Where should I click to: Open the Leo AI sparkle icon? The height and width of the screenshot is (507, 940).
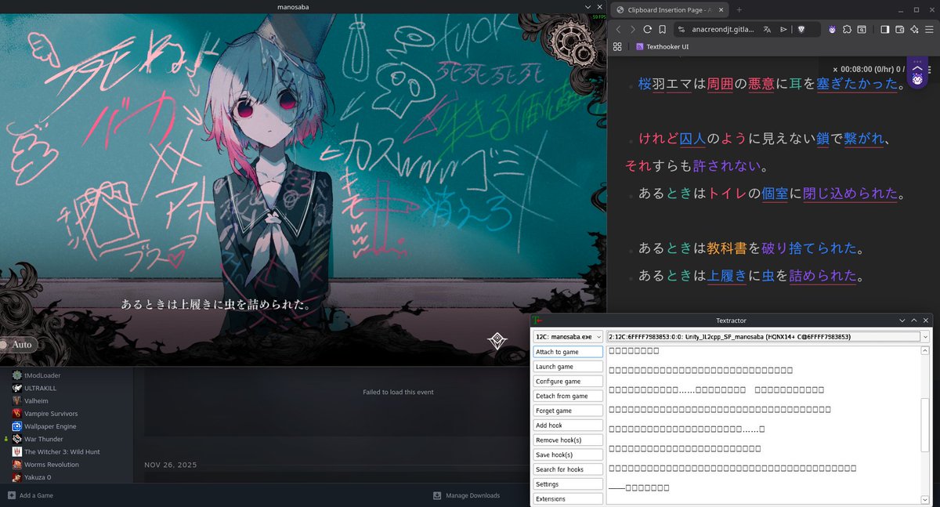point(913,29)
